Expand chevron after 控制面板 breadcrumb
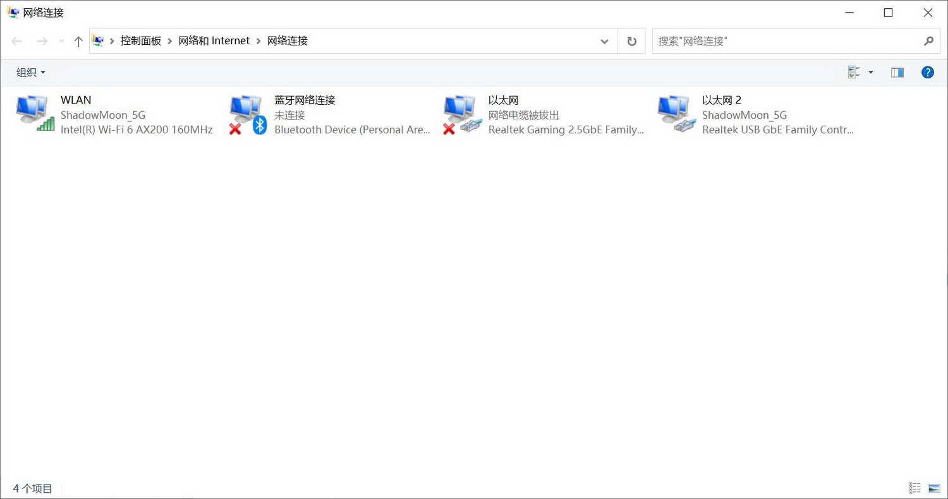 click(171, 41)
